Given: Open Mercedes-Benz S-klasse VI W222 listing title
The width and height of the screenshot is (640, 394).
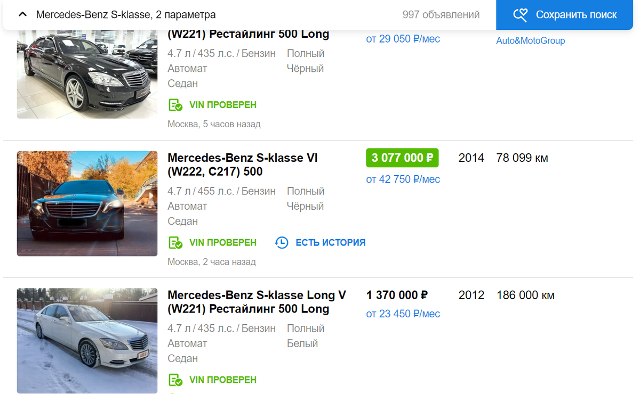Looking at the screenshot, I should (243, 165).
